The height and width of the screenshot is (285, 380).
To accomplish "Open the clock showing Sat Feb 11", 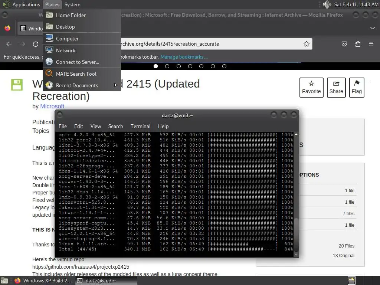I will click(x=356, y=4).
